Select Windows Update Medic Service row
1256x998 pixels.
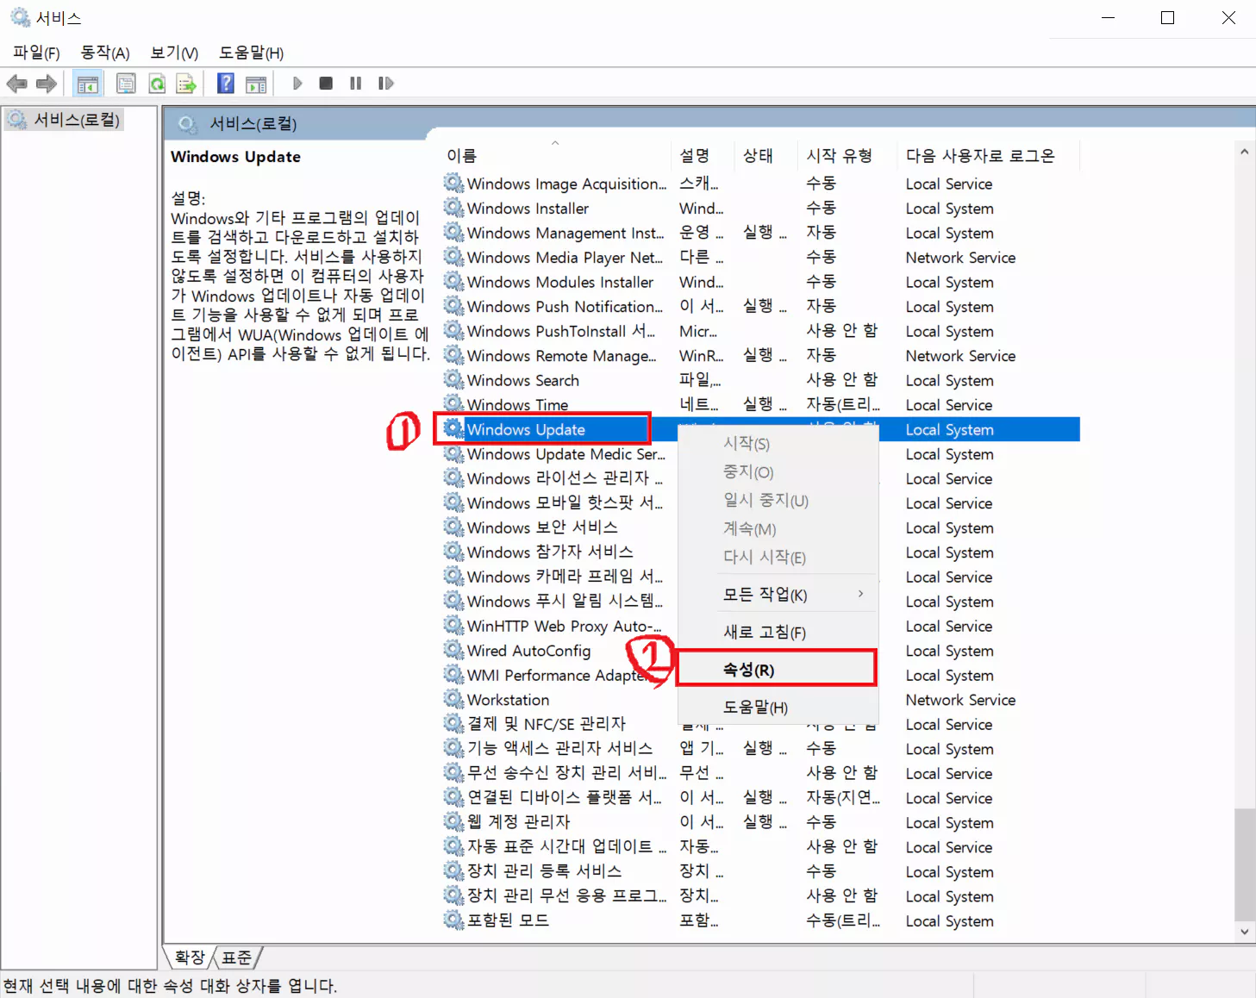tap(761, 453)
